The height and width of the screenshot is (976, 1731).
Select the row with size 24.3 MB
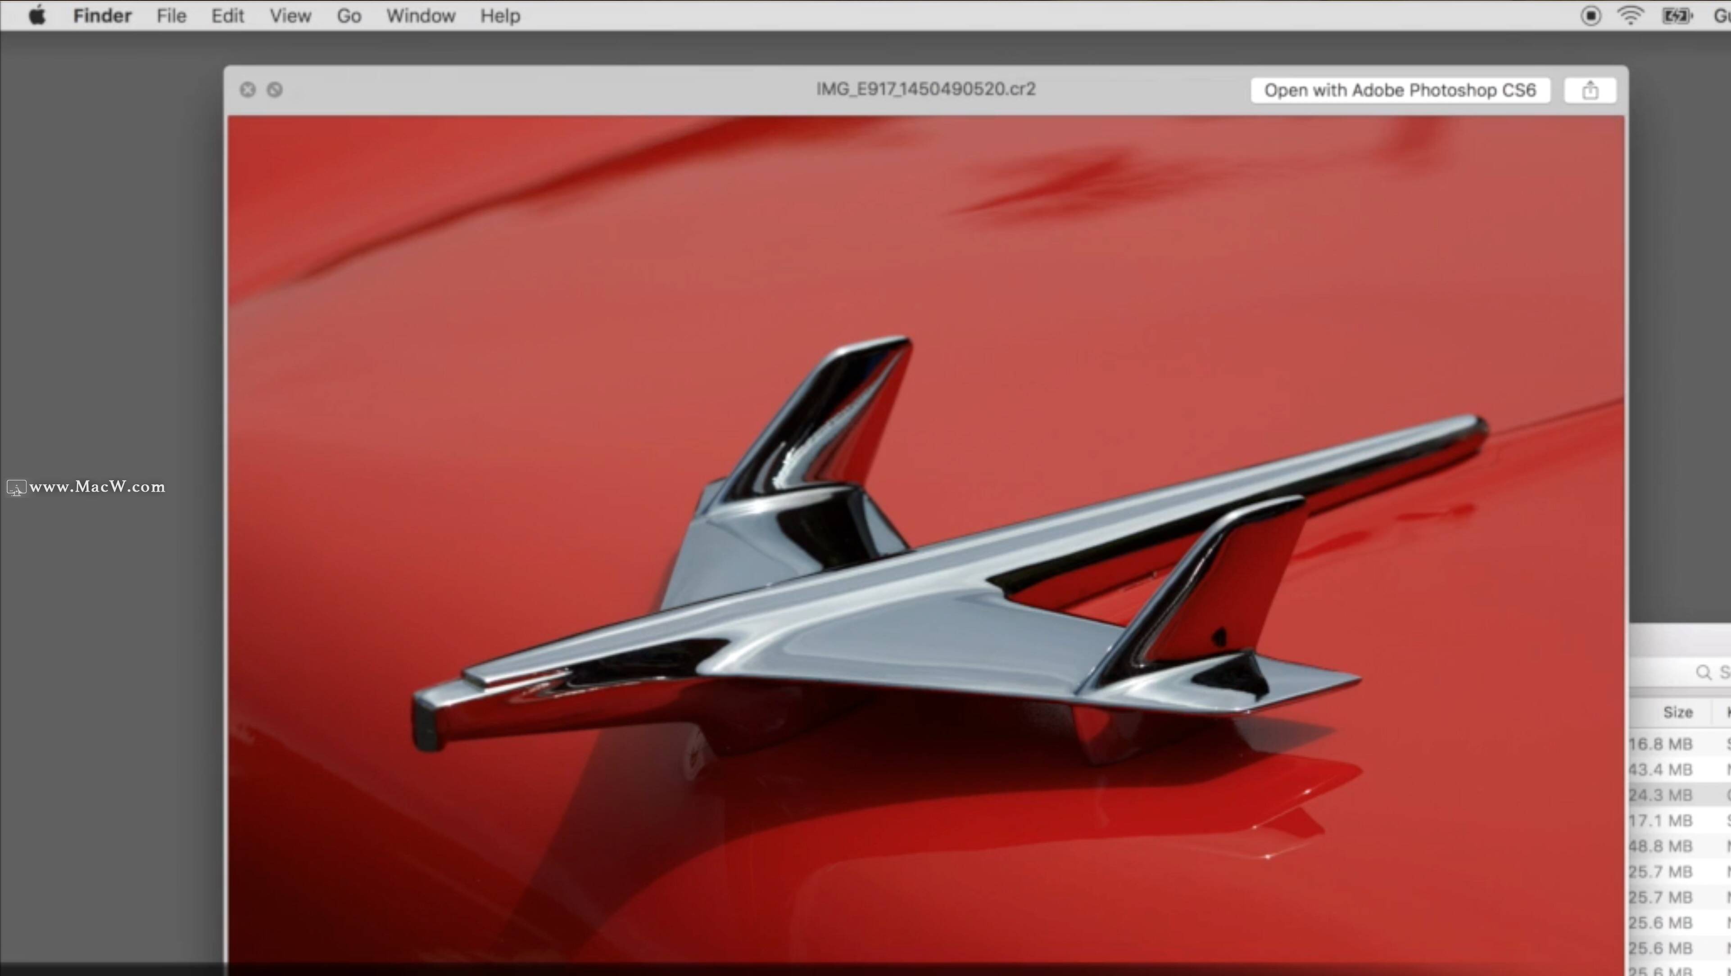[x=1680, y=795]
